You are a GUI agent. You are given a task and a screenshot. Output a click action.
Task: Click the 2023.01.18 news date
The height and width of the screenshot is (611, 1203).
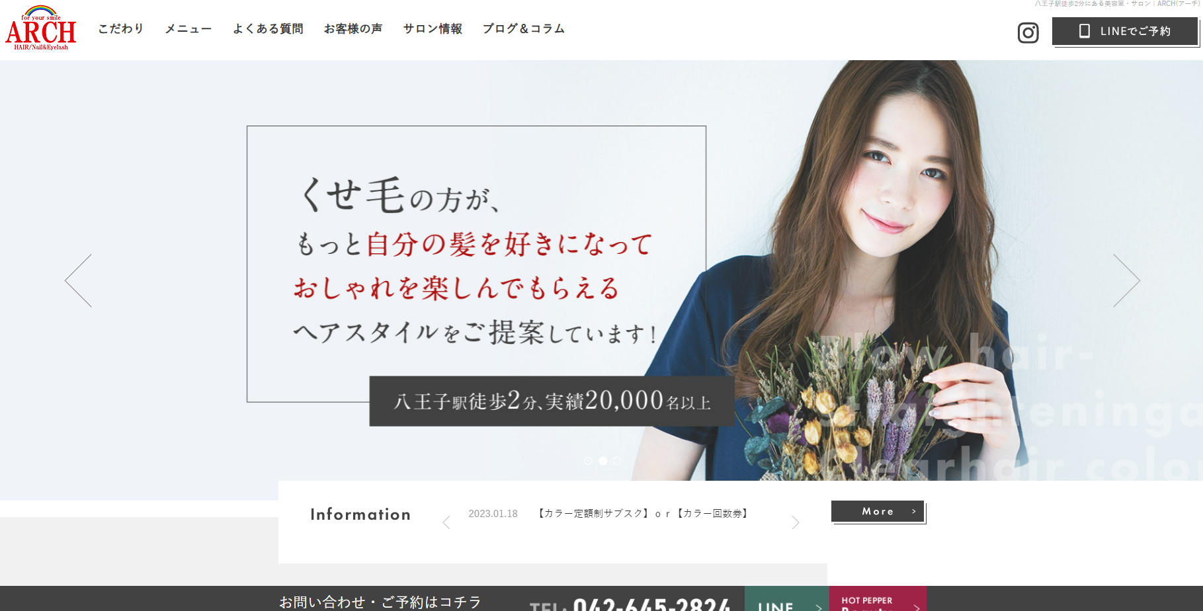[493, 514]
